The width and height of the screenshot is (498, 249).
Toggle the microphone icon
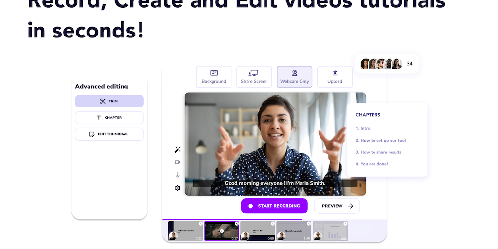(x=178, y=175)
